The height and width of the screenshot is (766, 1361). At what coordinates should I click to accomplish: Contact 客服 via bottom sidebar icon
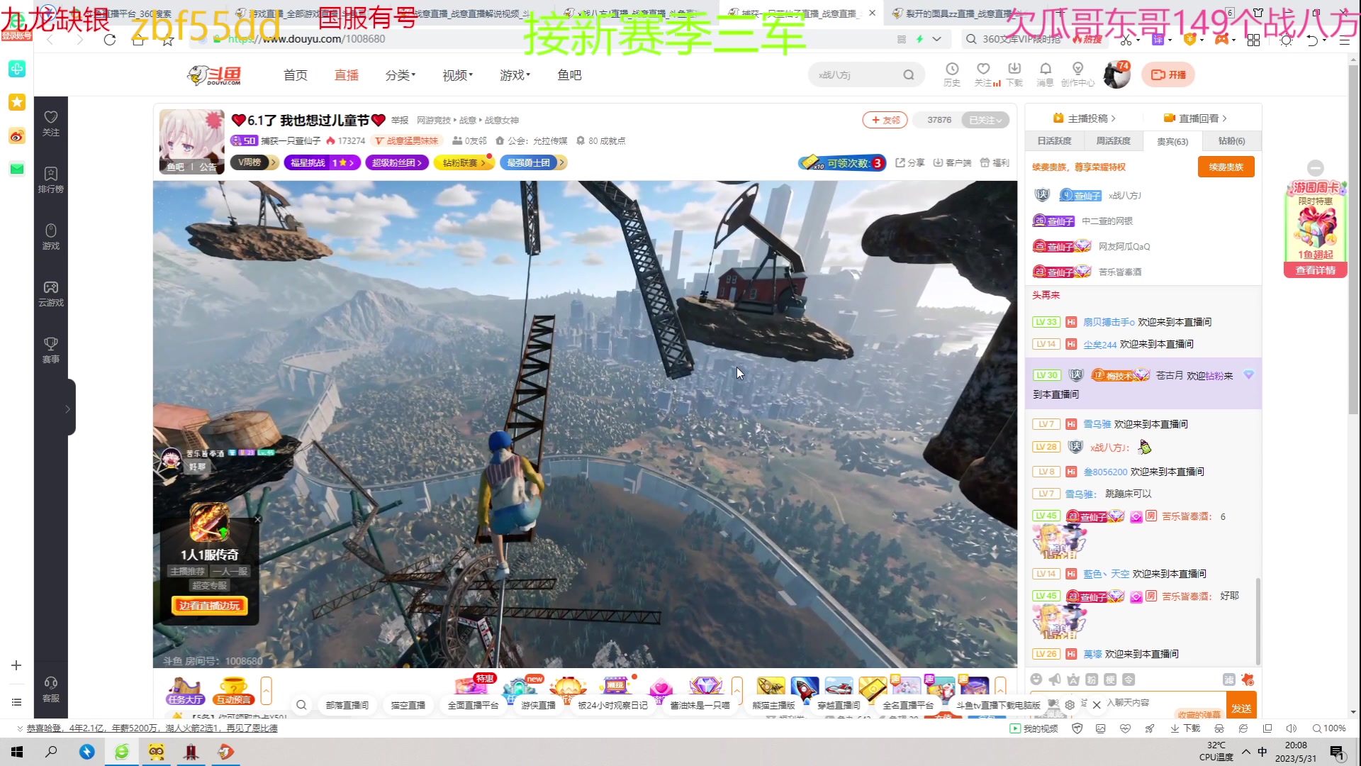tap(50, 688)
